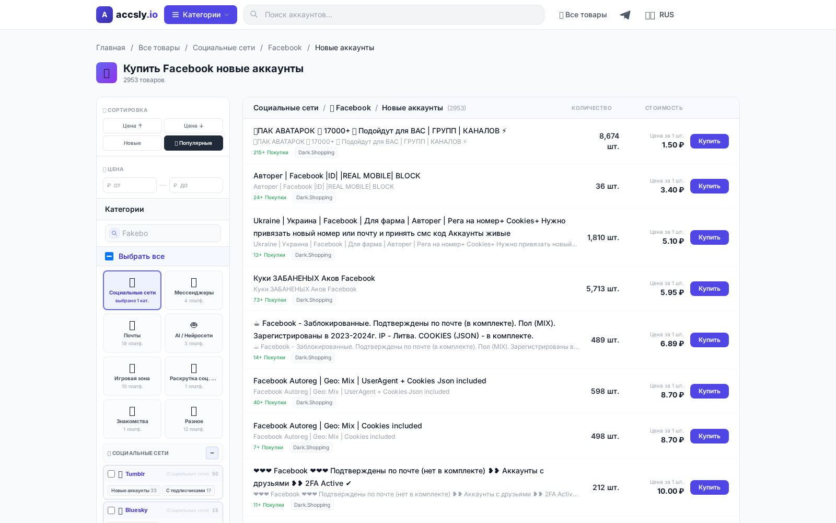The image size is (836, 523).
Task: Tick the Bluesky checkbox
Action: pos(111,510)
